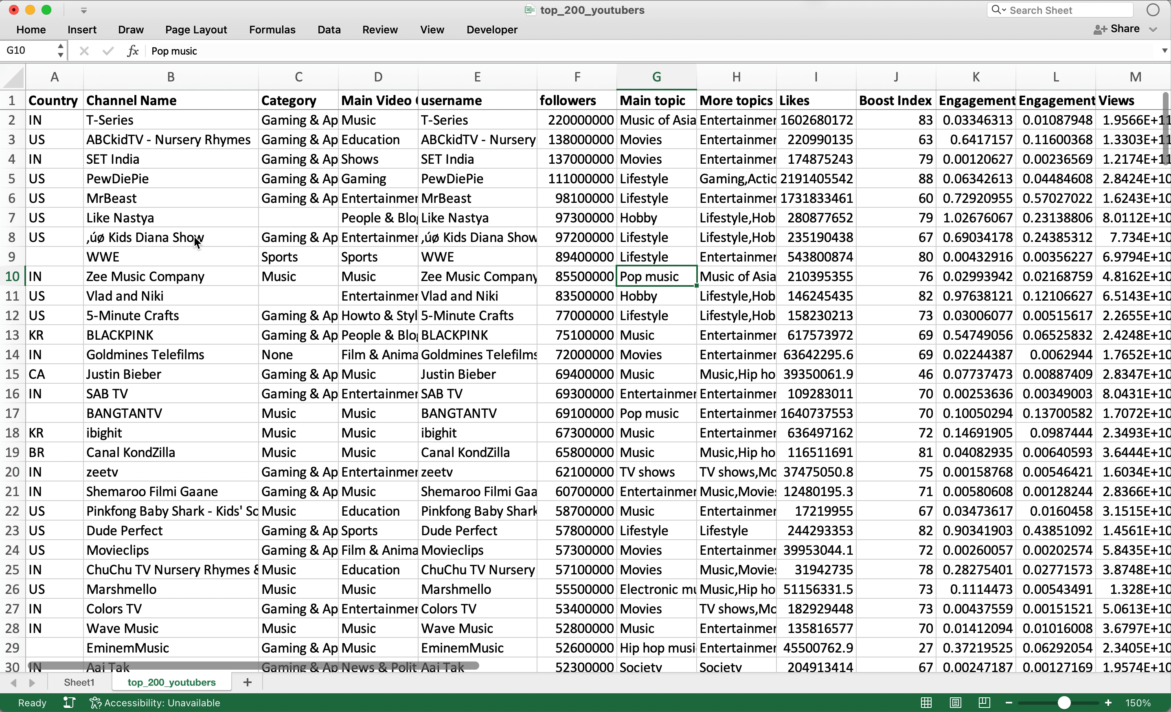Open the Review ribbon tab
1171x712 pixels.
(380, 29)
